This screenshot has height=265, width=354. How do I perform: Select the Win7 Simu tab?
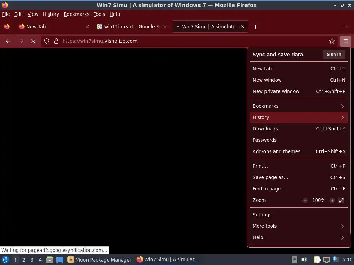coord(210,27)
